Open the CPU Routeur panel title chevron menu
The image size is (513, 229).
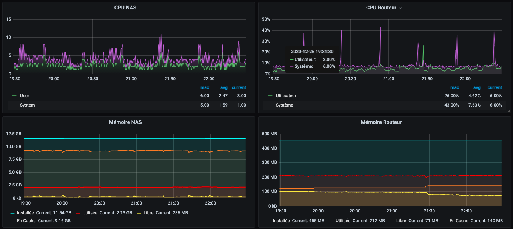click(400, 8)
